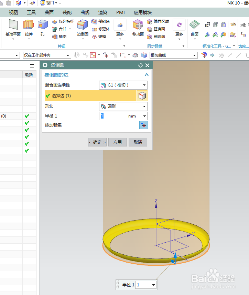Select the Shell (抽壳) tool
Viewport: 249px width, 295px height.
point(59,37)
